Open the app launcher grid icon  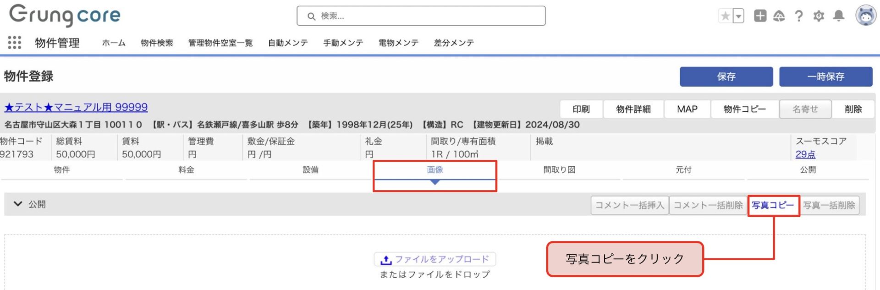(15, 43)
